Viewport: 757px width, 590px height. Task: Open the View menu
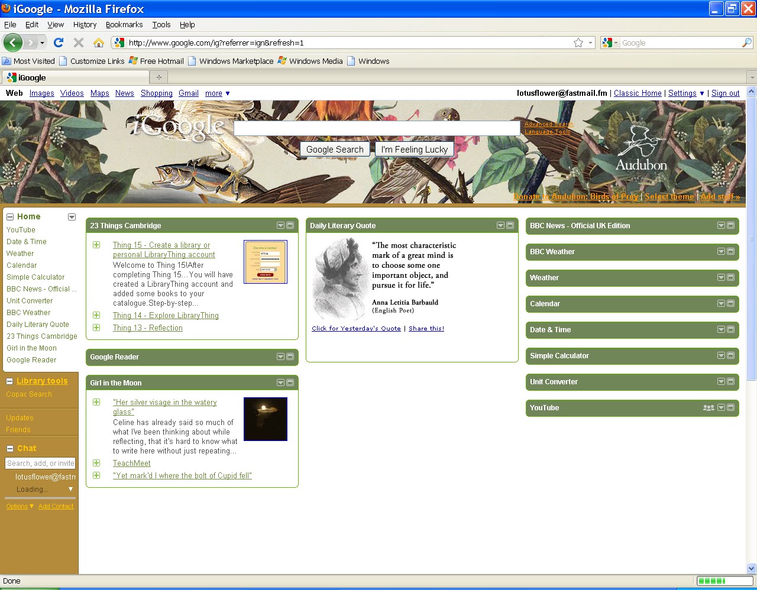pyautogui.click(x=56, y=24)
